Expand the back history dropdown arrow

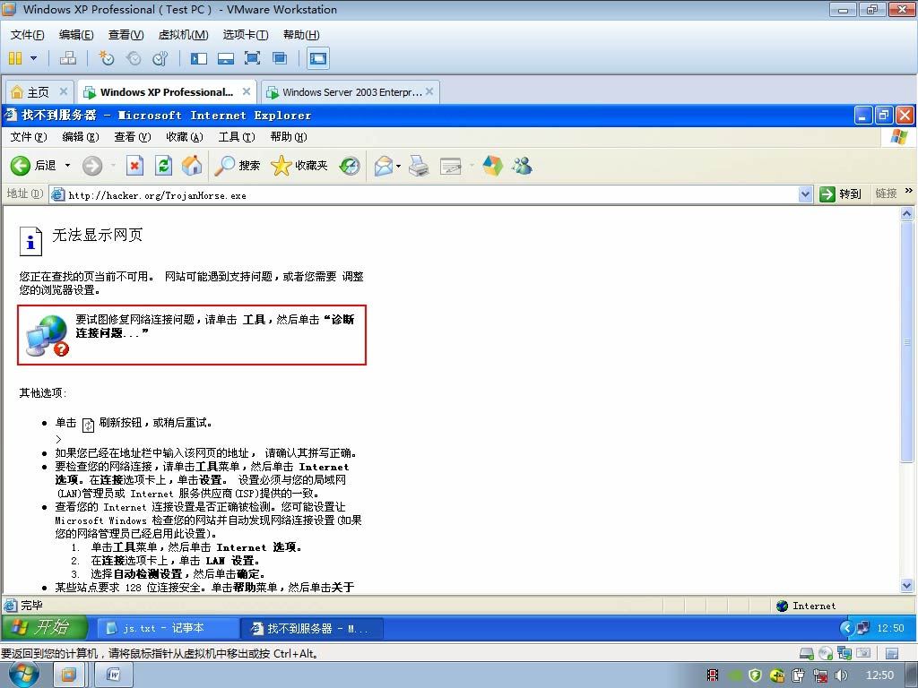[x=67, y=166]
